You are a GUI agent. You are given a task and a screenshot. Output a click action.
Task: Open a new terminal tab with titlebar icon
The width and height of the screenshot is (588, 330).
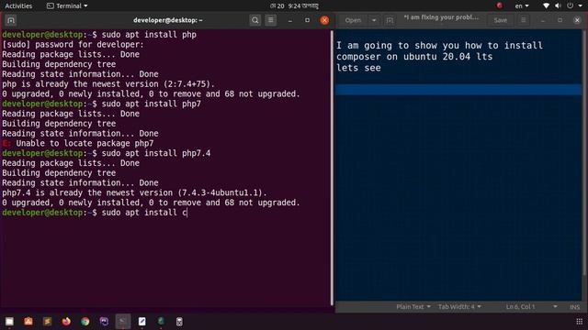pyautogui.click(x=11, y=20)
